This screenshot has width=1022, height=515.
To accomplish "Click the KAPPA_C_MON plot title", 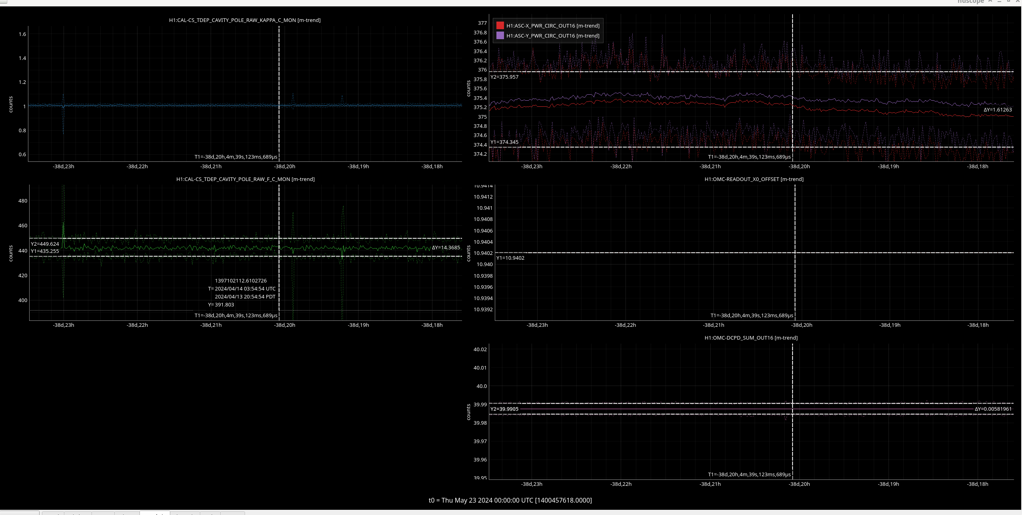I will pos(245,20).
